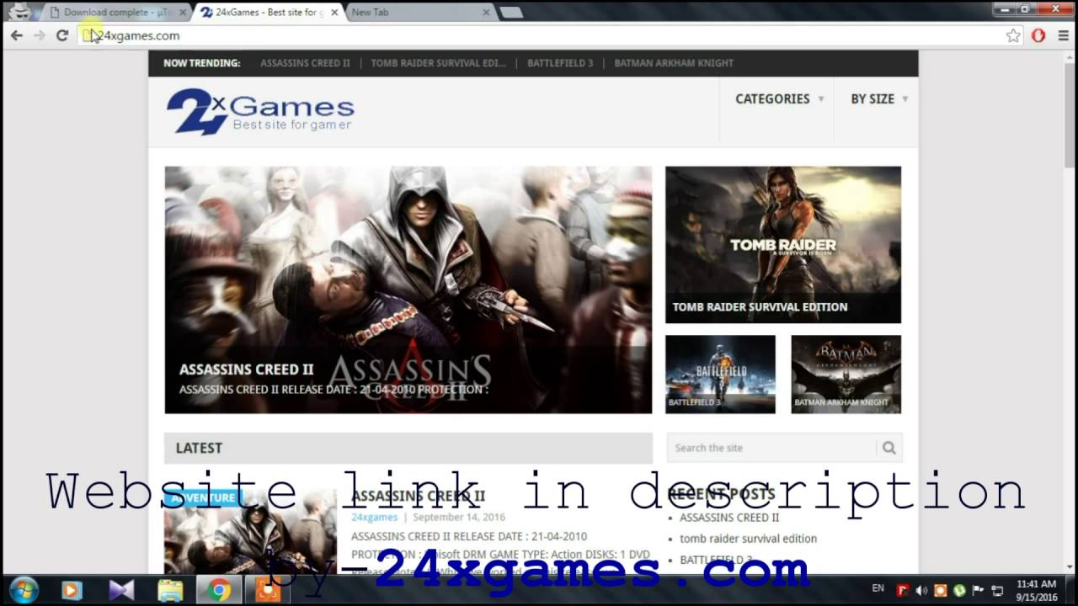Click the Chrome taskbar icon
This screenshot has width=1078, height=606.
[x=219, y=591]
